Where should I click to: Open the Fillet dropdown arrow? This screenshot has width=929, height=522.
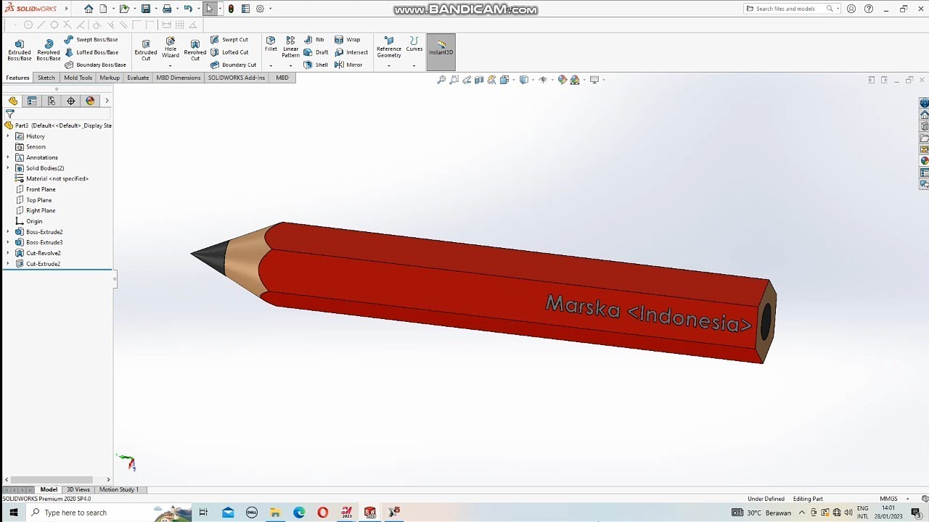tap(271, 65)
